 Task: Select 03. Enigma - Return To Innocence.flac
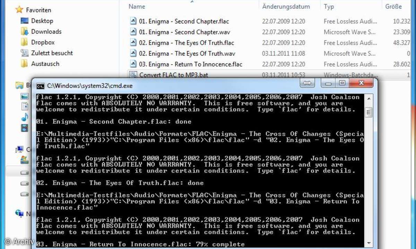tap(191, 64)
